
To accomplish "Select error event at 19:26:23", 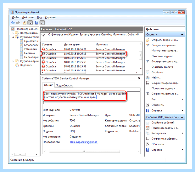I will click(x=83, y=49).
